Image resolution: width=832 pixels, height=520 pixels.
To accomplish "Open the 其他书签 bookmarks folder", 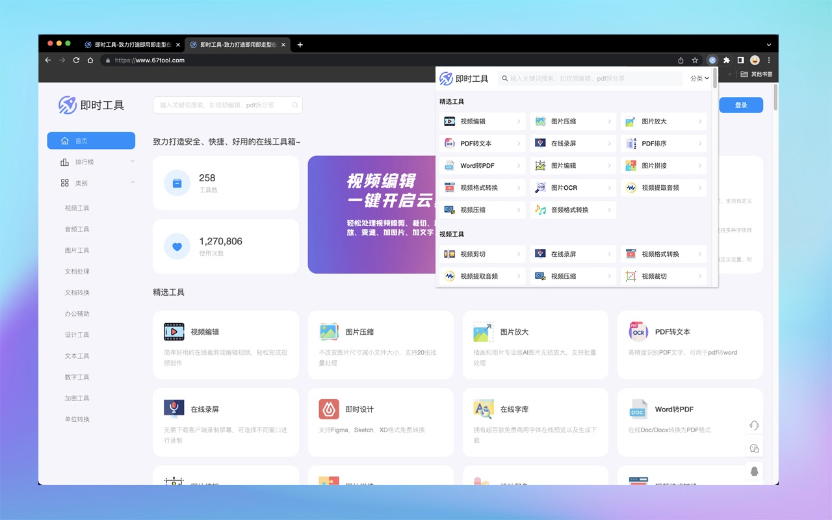I will click(x=757, y=74).
